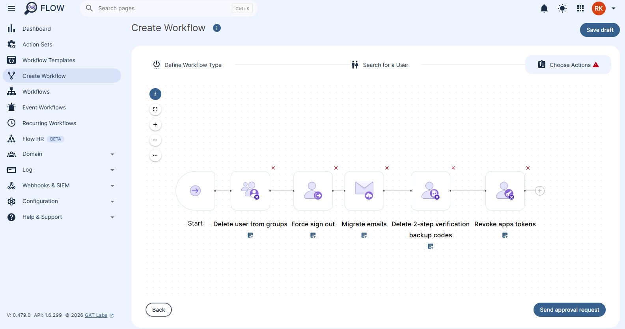Select the Revoke apps tokens node
The width and height of the screenshot is (625, 329).
(x=505, y=191)
